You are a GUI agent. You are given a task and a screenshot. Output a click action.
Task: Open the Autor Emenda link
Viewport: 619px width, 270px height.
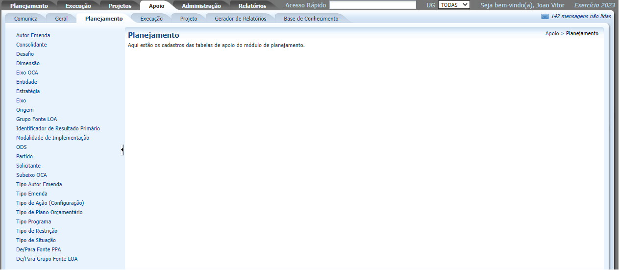pyautogui.click(x=33, y=35)
